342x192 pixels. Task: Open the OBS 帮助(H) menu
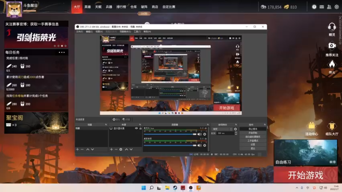tap(147, 32)
